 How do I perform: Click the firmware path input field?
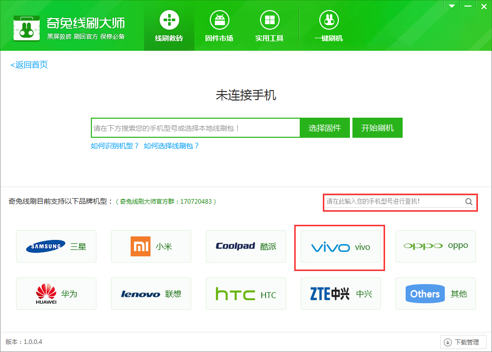click(x=195, y=128)
